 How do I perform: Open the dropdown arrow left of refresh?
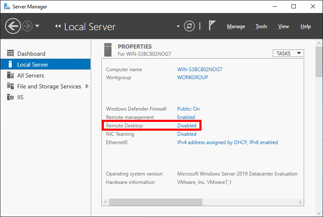(178, 26)
